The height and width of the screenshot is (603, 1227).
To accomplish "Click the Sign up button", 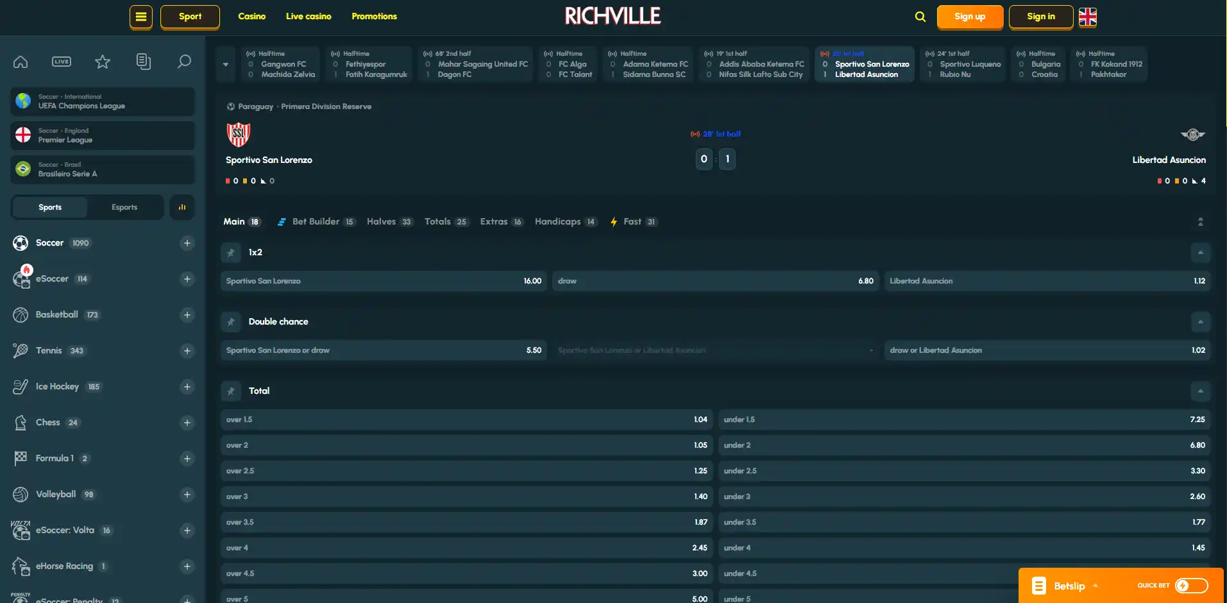I will (970, 17).
